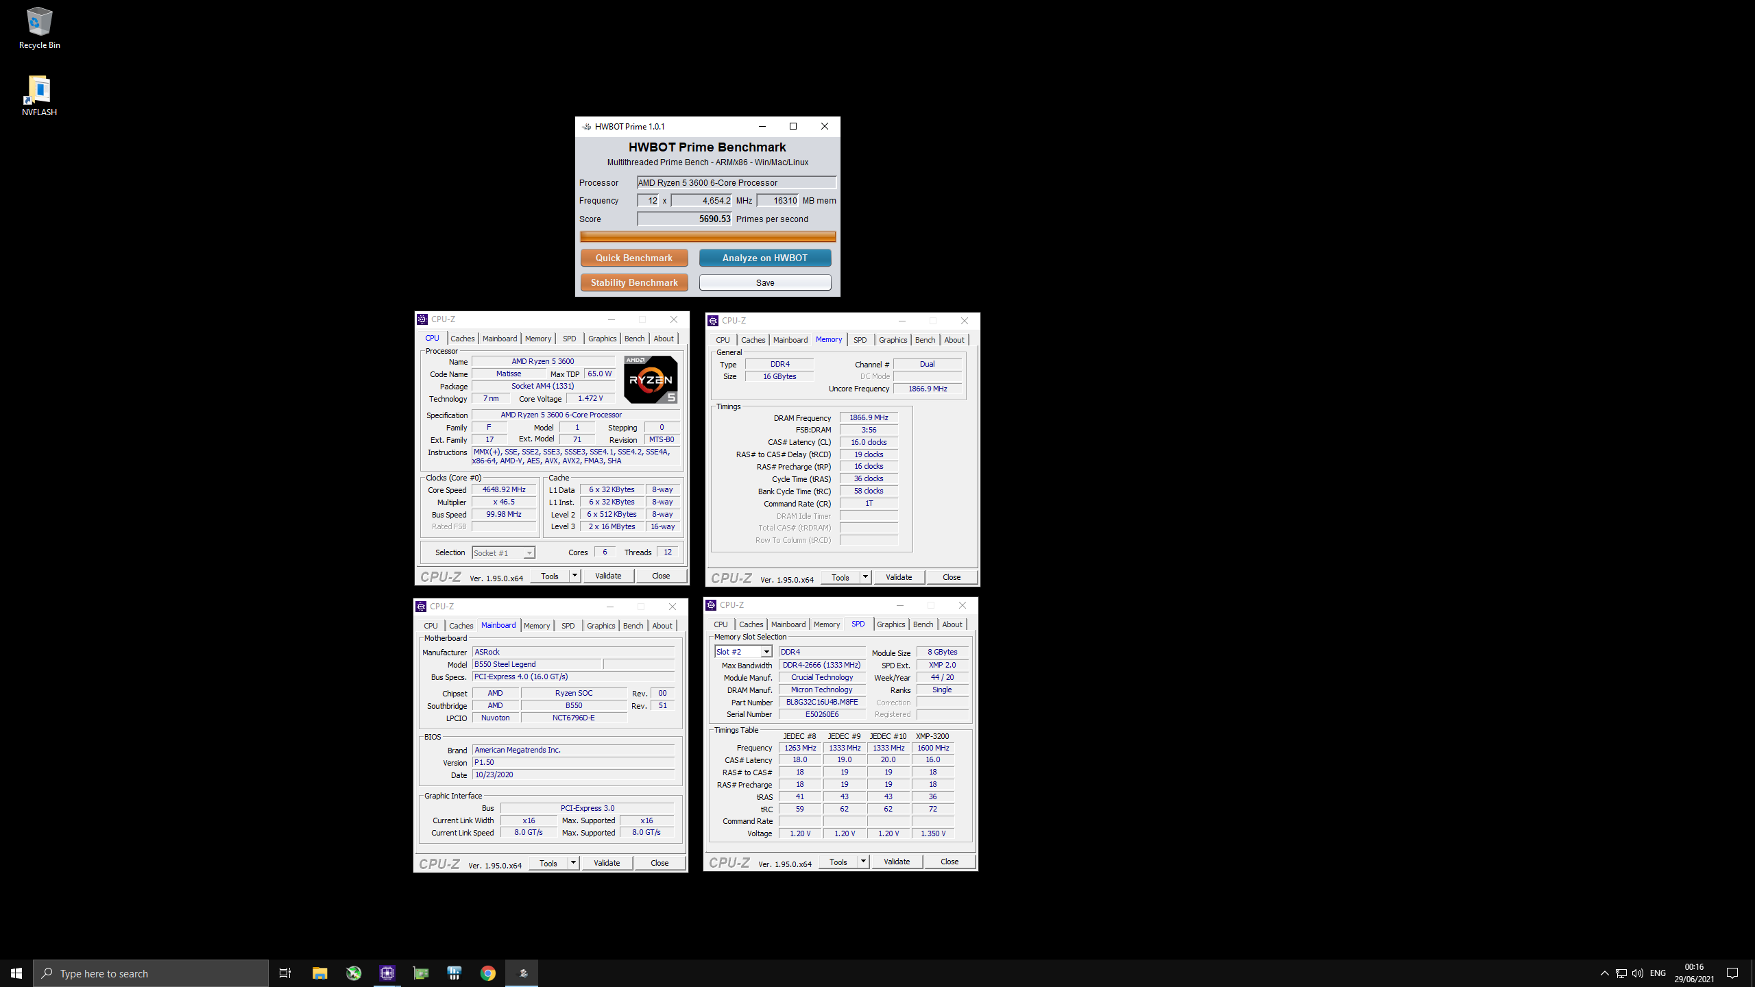Open network status tray icon
This screenshot has height=987, width=1755.
click(1621, 973)
